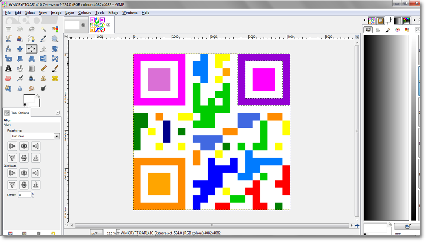Choose the Paintbrush tool

click(x=55, y=68)
